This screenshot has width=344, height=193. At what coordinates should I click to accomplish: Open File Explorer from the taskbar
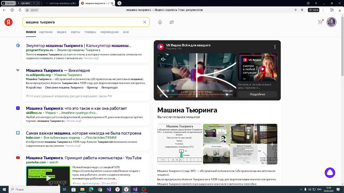pyautogui.click(x=82, y=190)
